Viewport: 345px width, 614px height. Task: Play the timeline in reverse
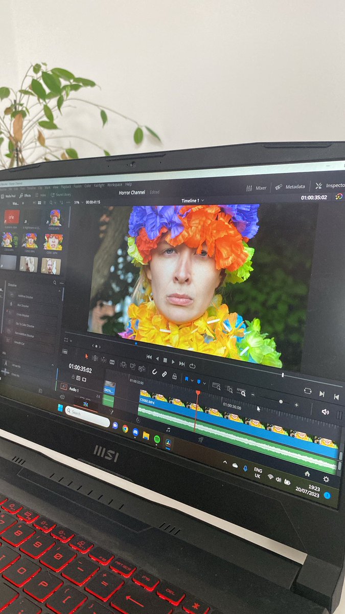click(x=157, y=359)
